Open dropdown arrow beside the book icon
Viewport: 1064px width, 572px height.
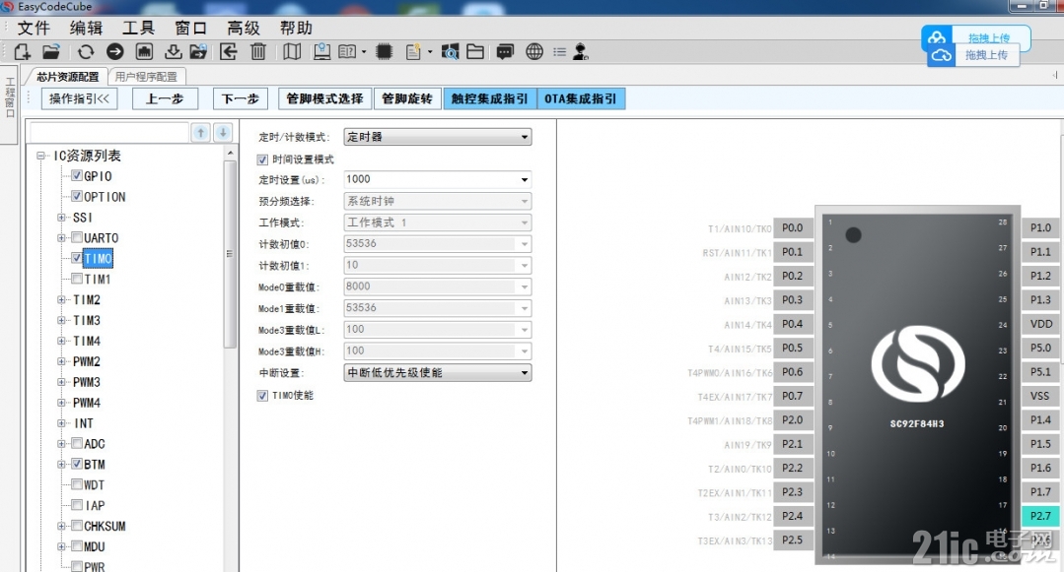pos(364,51)
